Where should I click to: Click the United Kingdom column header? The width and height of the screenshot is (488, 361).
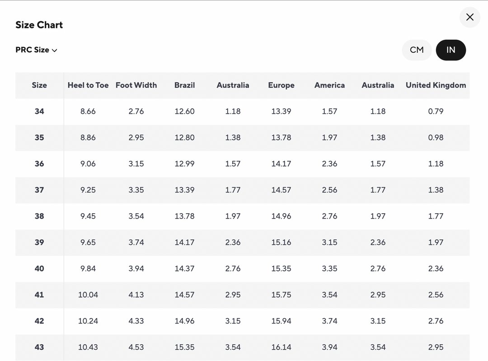coord(436,85)
